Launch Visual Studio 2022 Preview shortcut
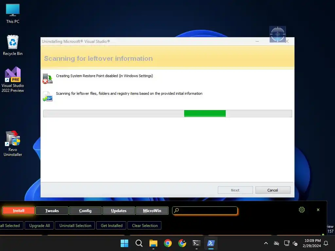 (13, 80)
